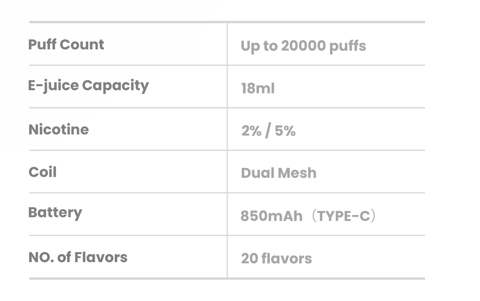The height and width of the screenshot is (301, 480).
Task: Click the TYPE-C text in parentheses
Action: pyautogui.click(x=343, y=216)
